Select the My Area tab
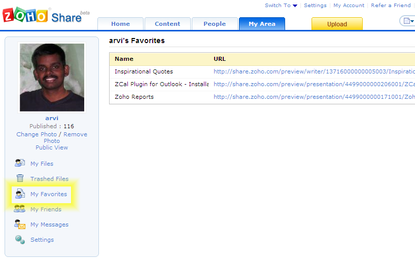 tap(262, 24)
